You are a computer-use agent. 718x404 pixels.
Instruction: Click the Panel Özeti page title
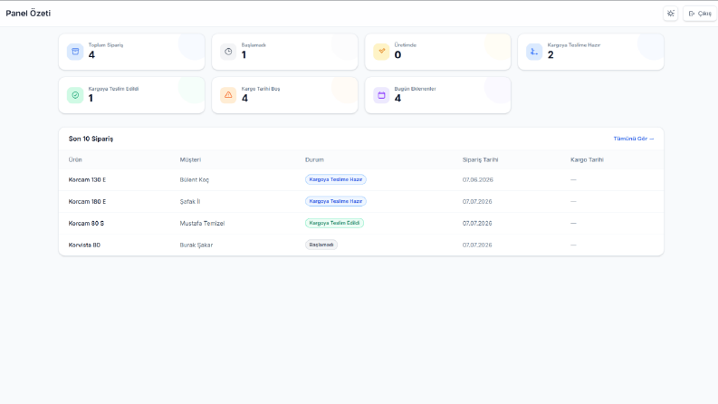[x=28, y=14]
